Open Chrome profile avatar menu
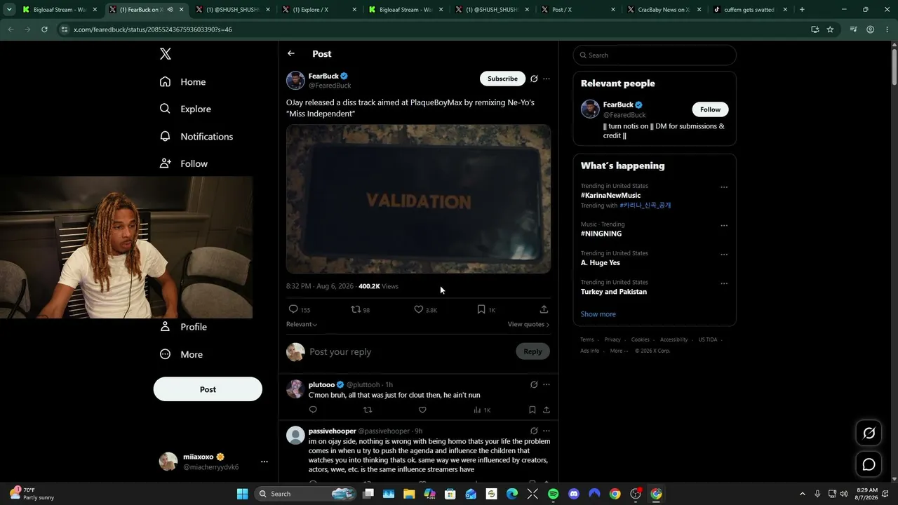898x505 pixels. [870, 29]
